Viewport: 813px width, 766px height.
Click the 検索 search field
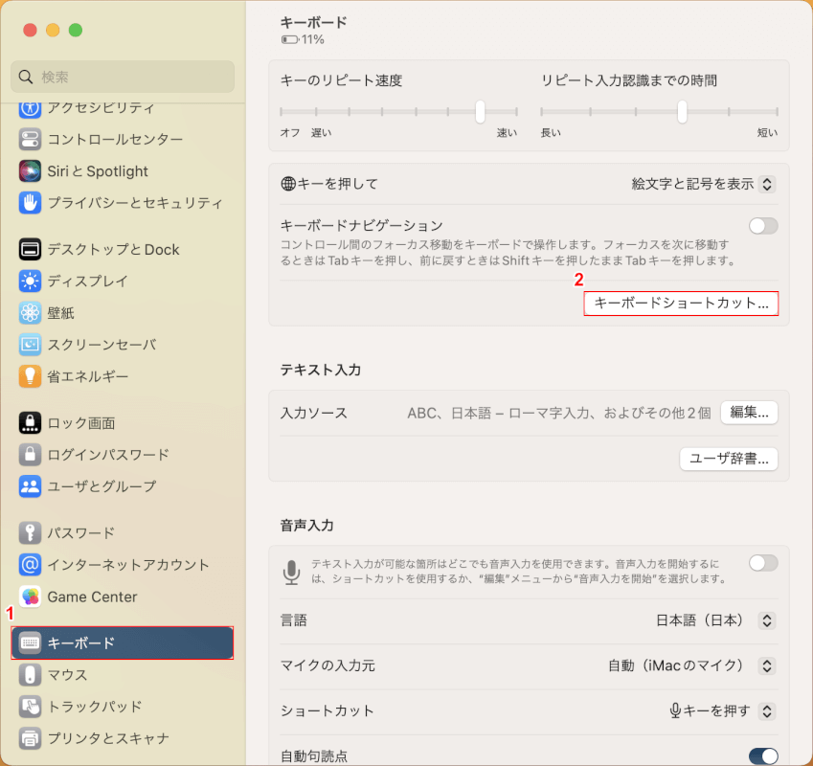124,77
